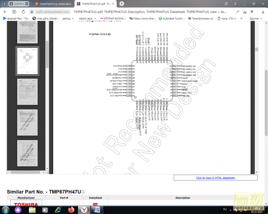Open Microsoft Word from taskbar
This screenshot has height=214, width=268.
pos(97,210)
